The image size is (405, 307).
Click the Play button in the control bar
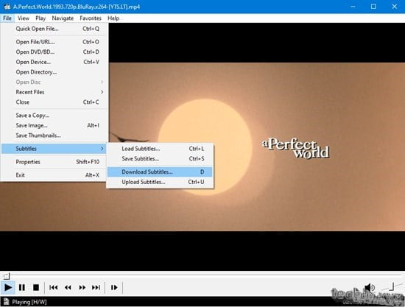8,287
